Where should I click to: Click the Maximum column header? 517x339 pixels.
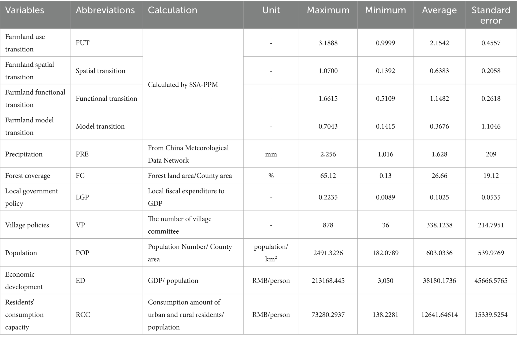[328, 10]
